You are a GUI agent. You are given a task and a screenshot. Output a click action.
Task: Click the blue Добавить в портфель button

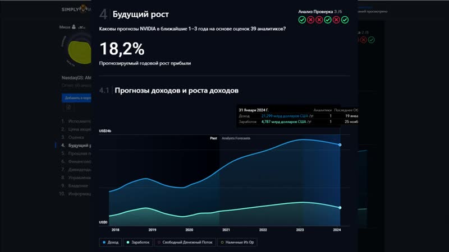pos(76,97)
